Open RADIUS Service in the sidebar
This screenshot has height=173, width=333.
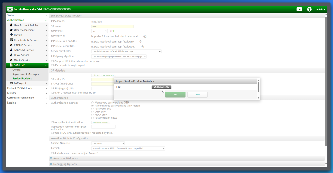coord(23,45)
